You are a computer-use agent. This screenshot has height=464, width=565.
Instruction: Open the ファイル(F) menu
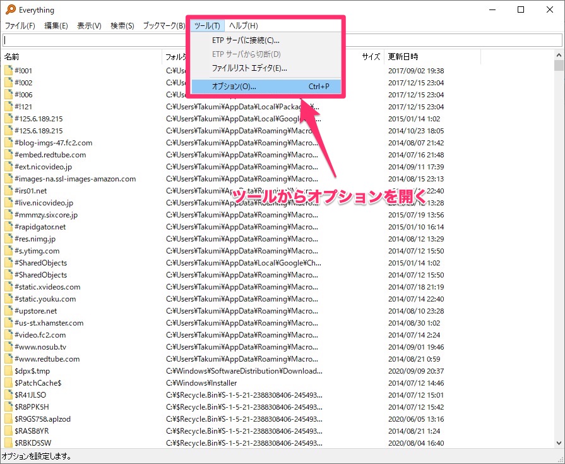coord(20,26)
